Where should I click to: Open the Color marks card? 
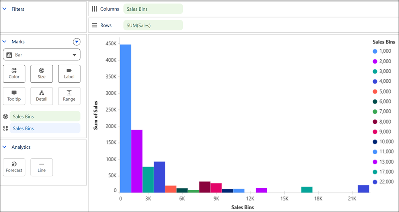click(14, 74)
